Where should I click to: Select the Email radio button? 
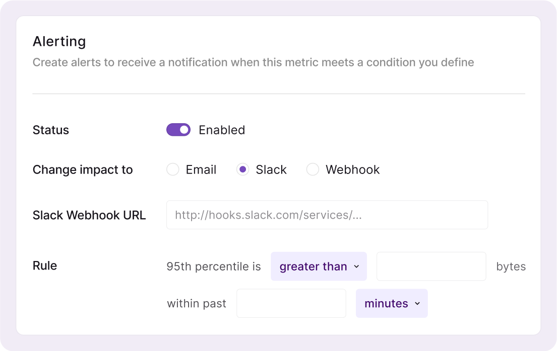pos(173,169)
